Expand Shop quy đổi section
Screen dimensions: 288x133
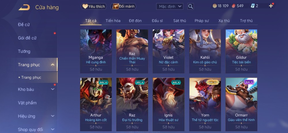pos(53,130)
